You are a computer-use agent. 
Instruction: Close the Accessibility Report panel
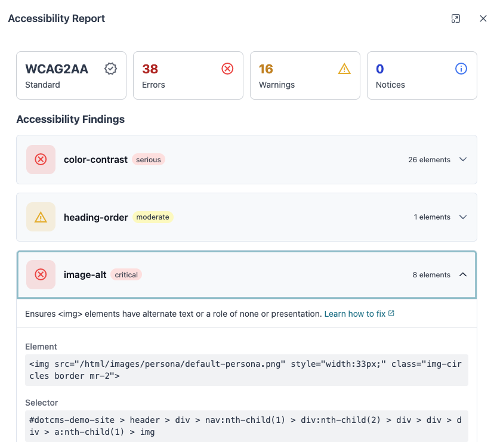tap(483, 18)
